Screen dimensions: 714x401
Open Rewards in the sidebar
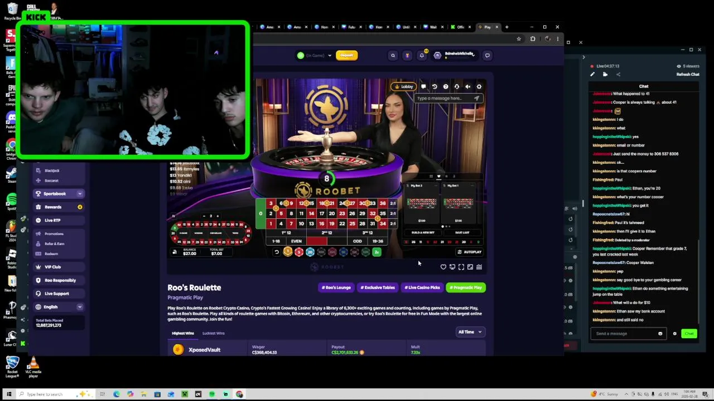(59, 207)
